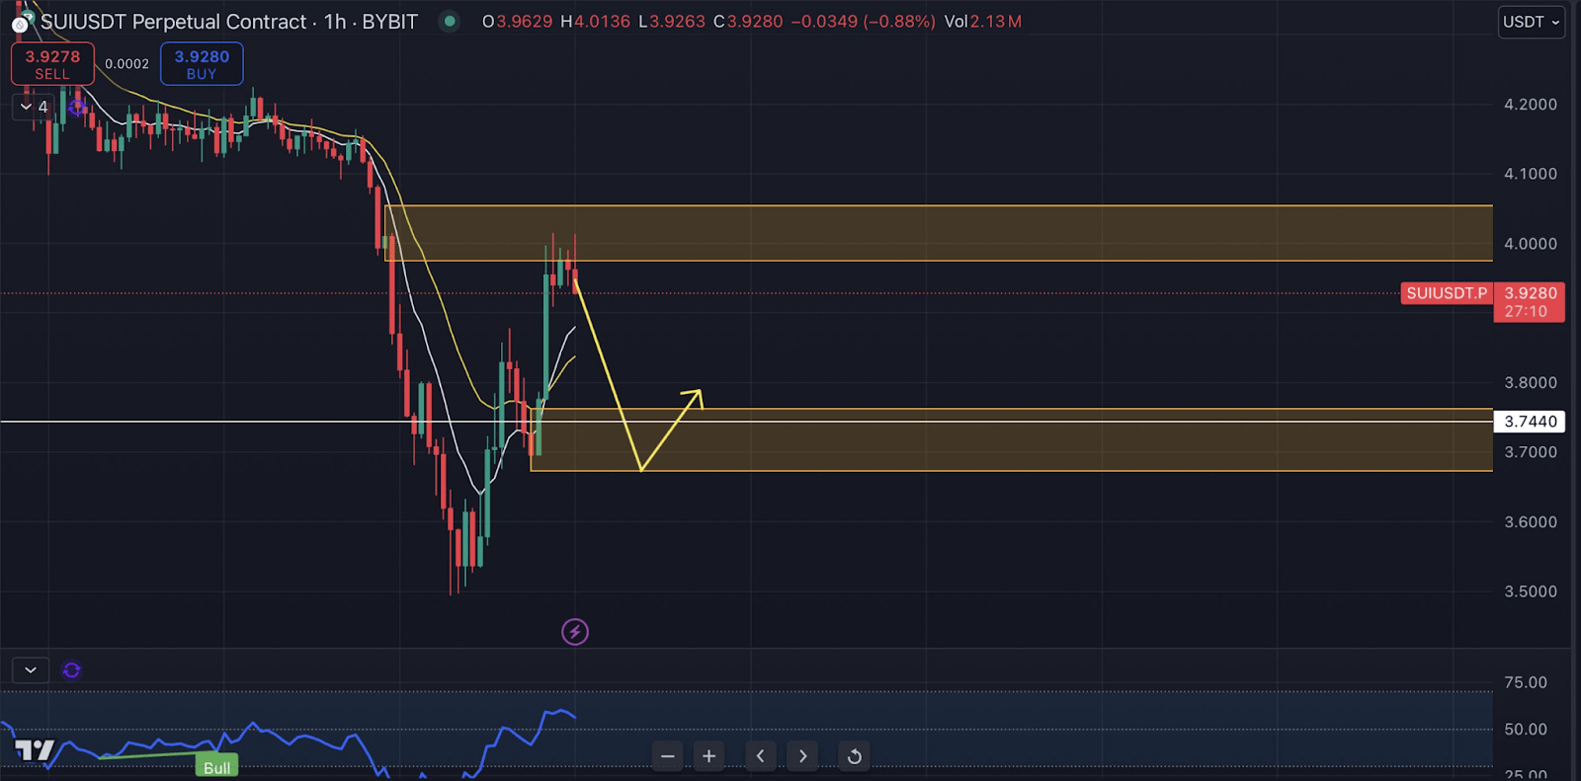
Task: Click the 3.8000 price axis label
Action: click(x=1530, y=383)
